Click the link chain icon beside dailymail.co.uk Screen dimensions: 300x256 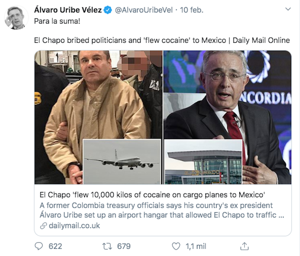[x=43, y=226]
